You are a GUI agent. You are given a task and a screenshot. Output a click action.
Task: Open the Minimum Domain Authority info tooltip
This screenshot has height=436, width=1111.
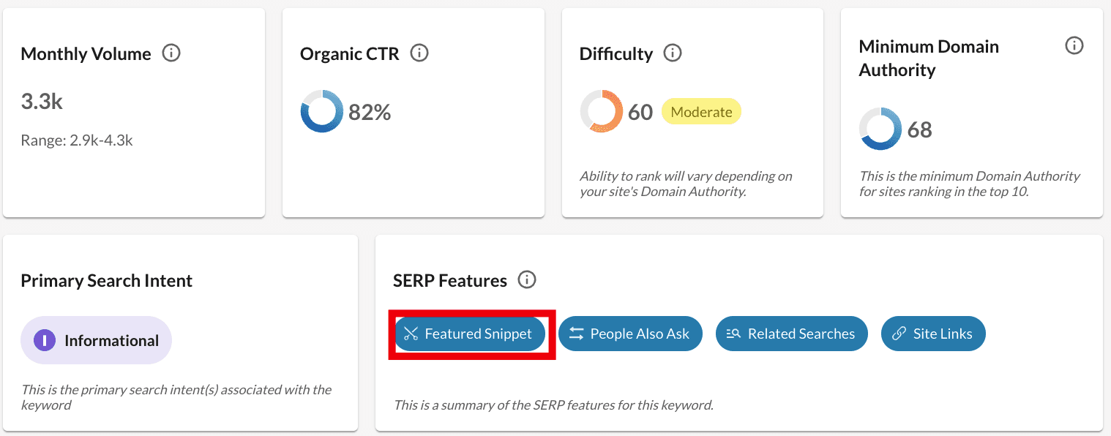1074,45
